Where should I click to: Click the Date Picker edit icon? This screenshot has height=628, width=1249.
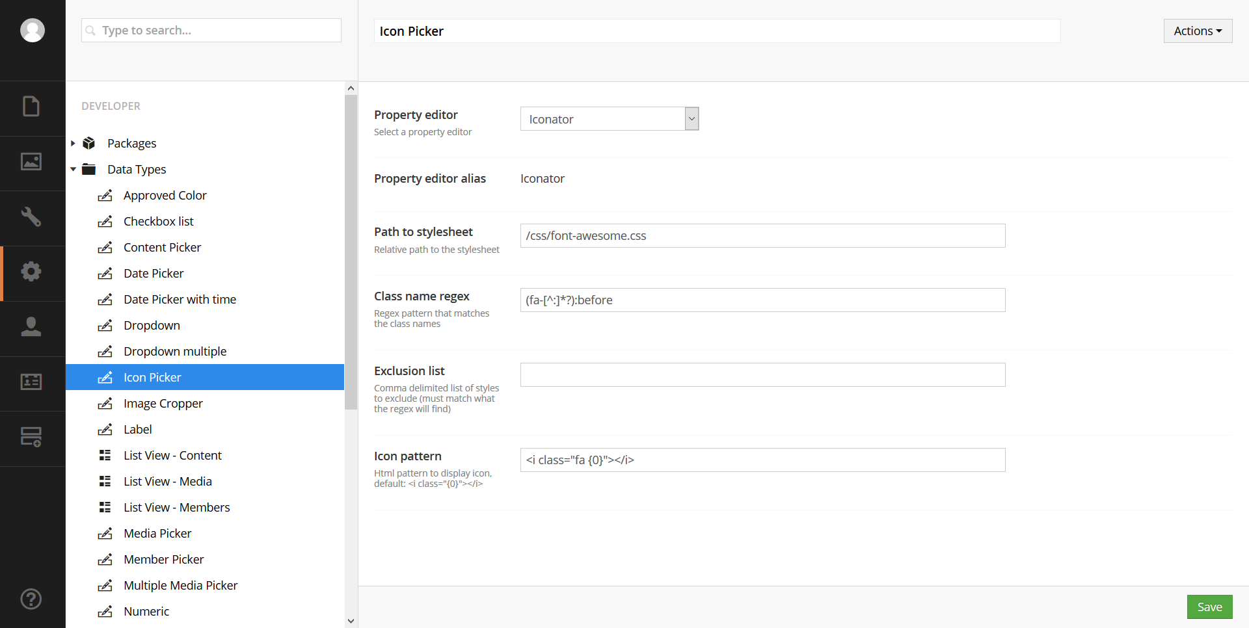105,273
